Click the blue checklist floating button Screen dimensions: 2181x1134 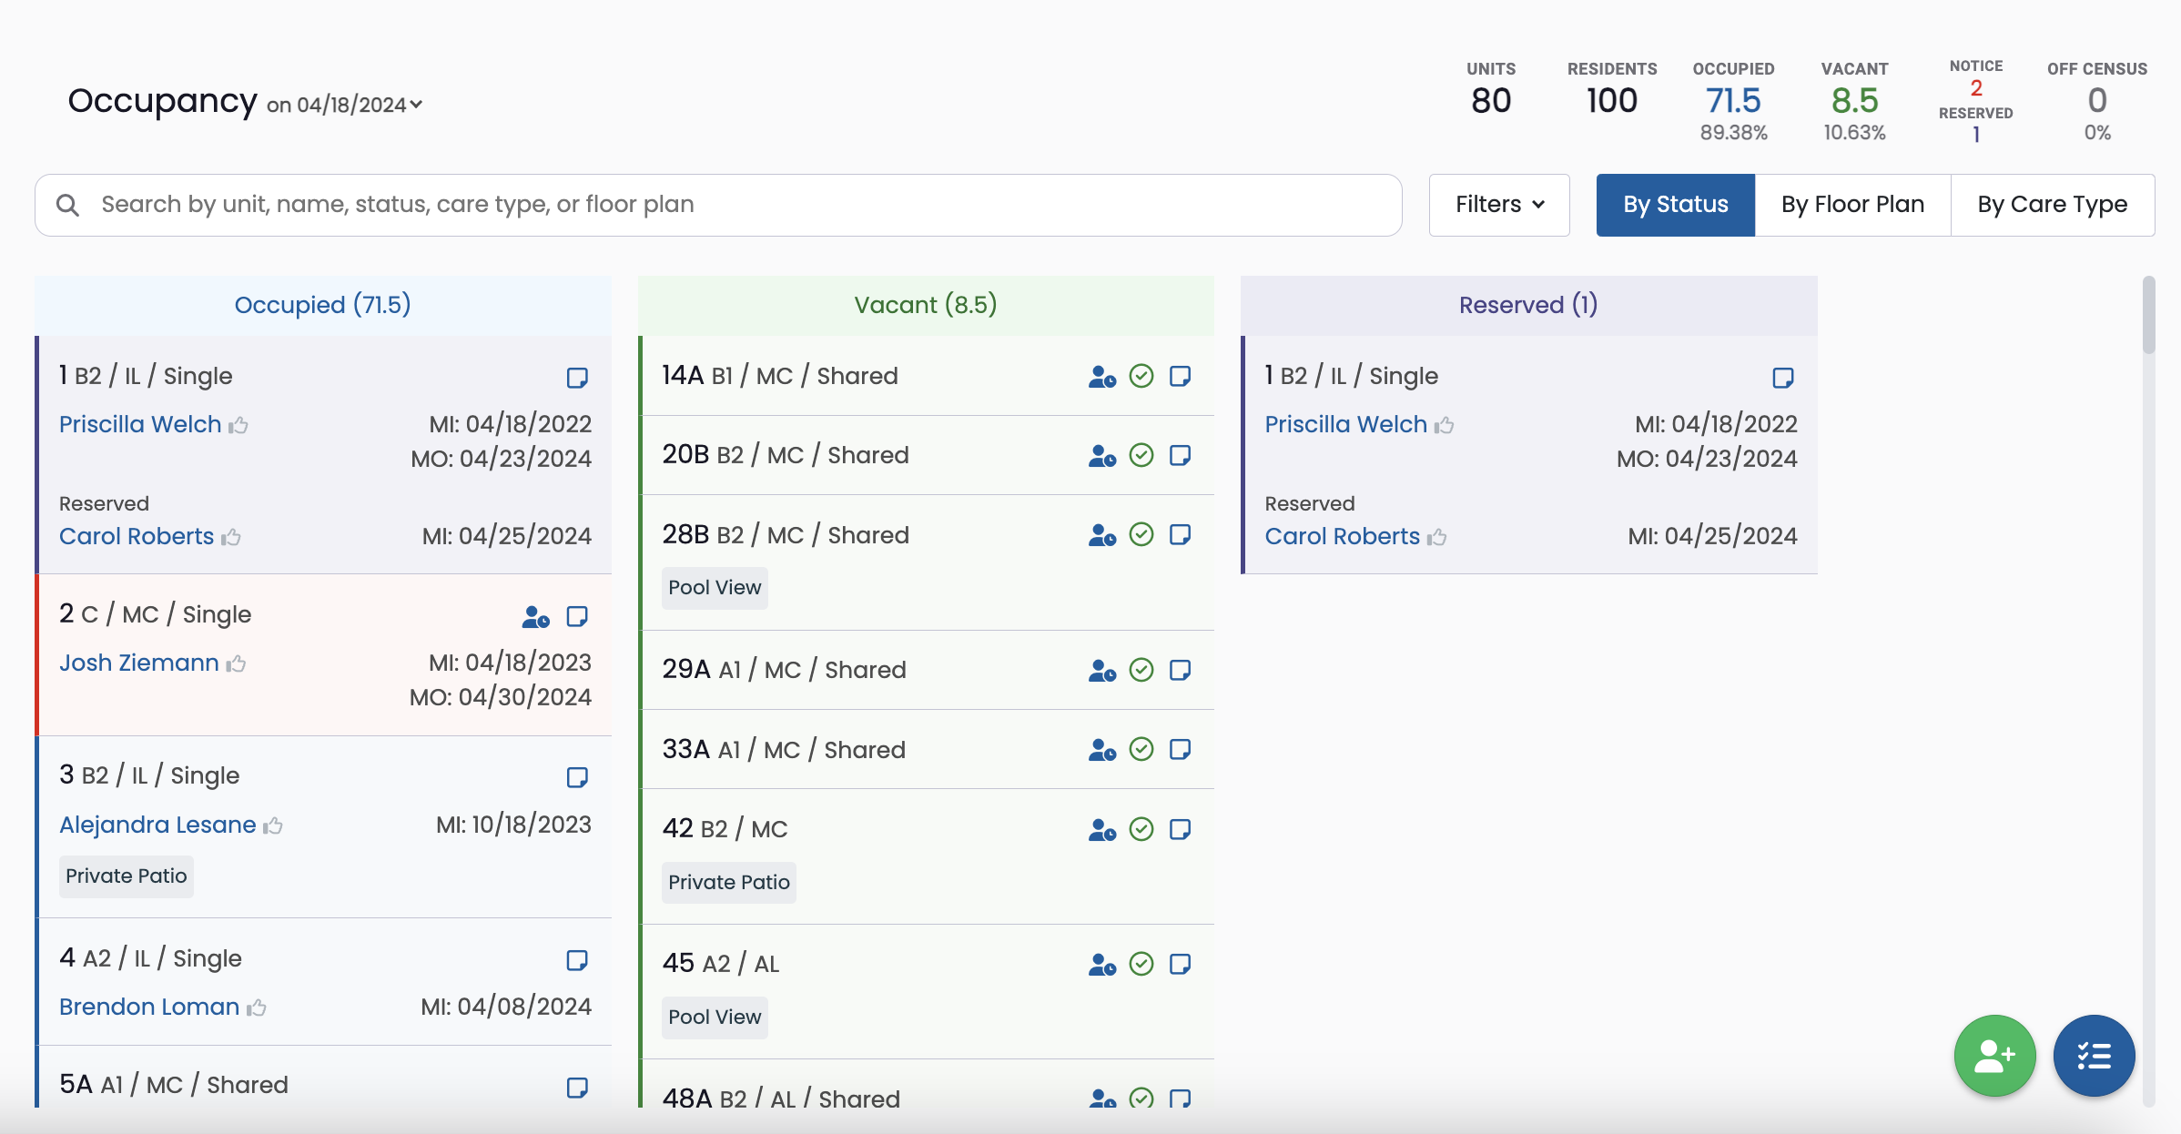coord(2094,1056)
